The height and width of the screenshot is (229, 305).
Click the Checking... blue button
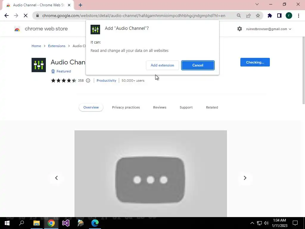tap(255, 62)
